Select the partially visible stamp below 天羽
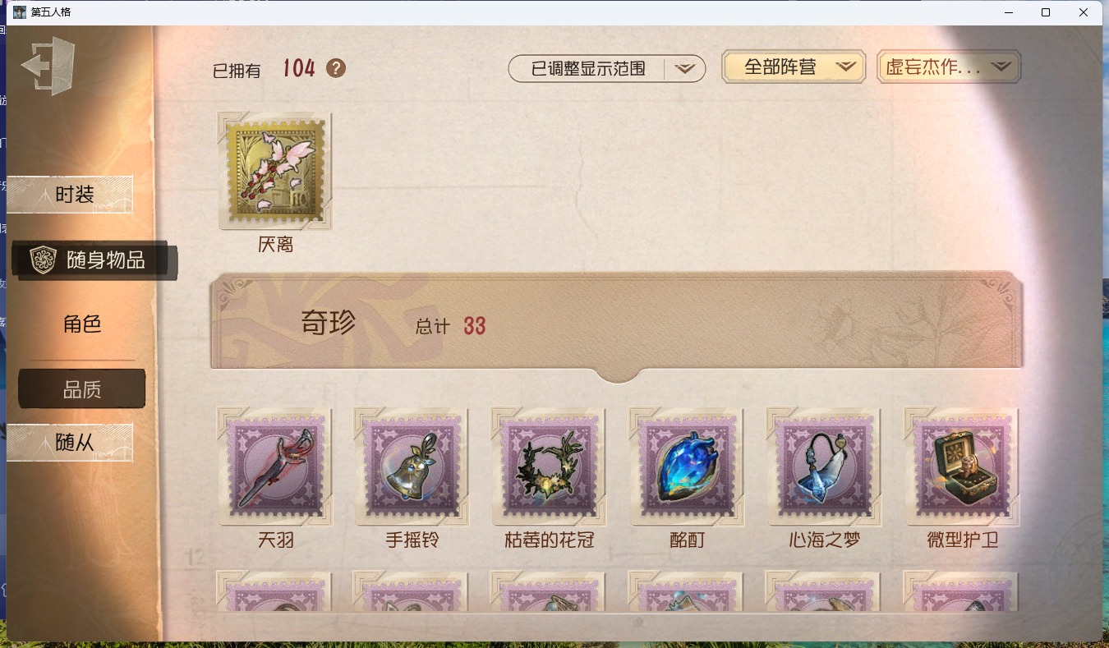Image resolution: width=1109 pixels, height=648 pixels. tap(275, 591)
